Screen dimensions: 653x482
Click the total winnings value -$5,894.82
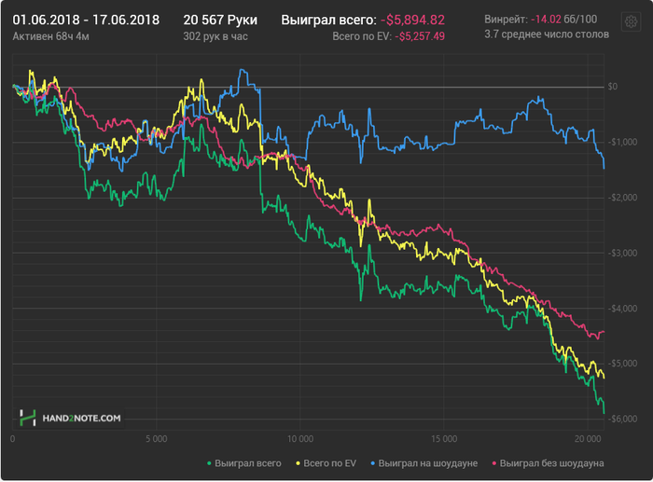412,20
